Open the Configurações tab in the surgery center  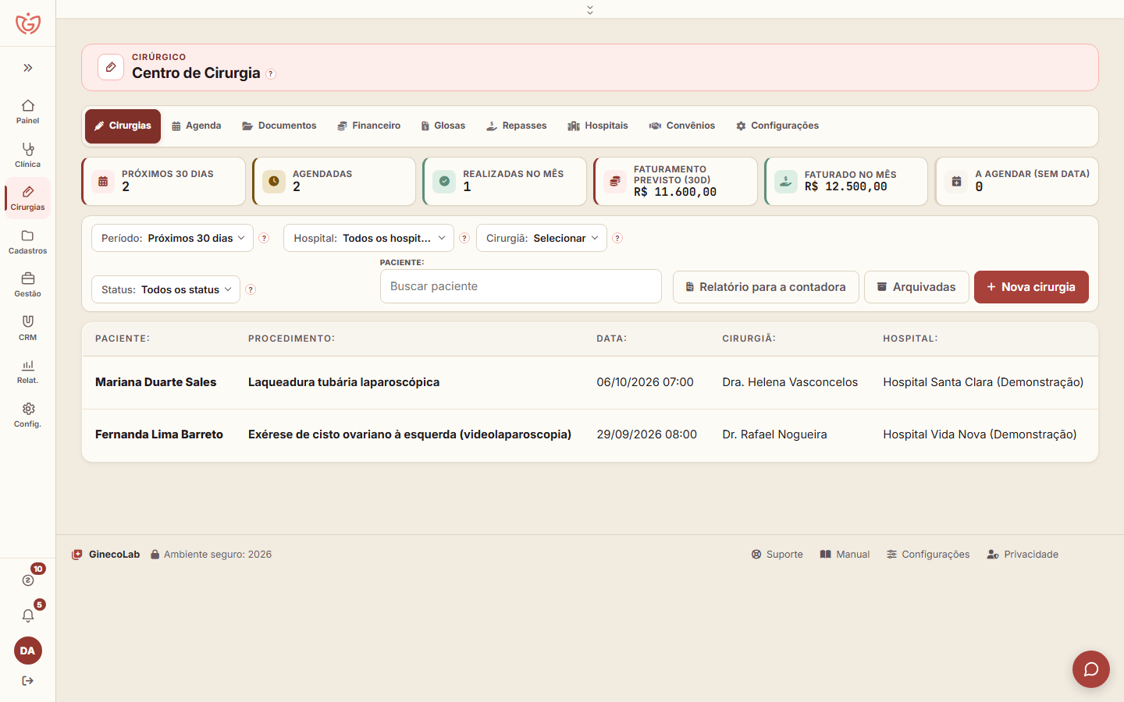777,126
